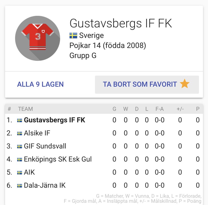Click the gold favorite star icon
The image size is (208, 205).
tap(185, 84)
